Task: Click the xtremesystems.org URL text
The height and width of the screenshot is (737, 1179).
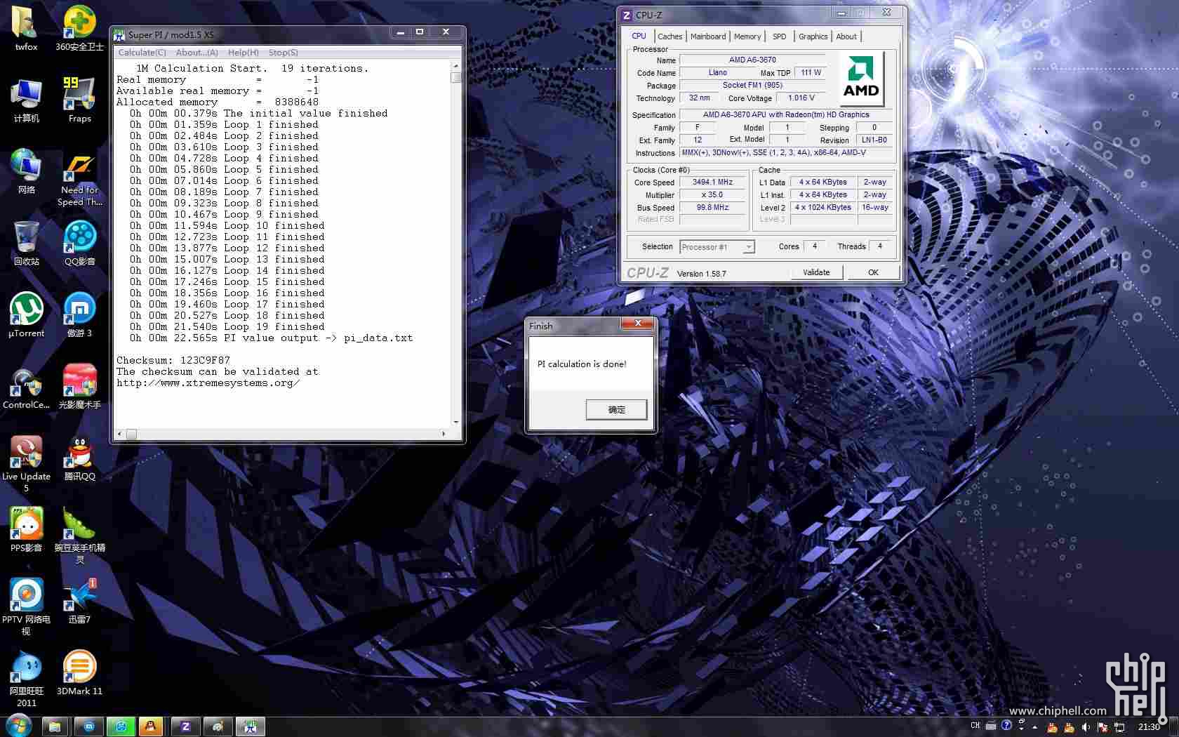Action: coord(208,383)
